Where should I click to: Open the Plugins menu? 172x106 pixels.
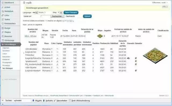pos(8,32)
